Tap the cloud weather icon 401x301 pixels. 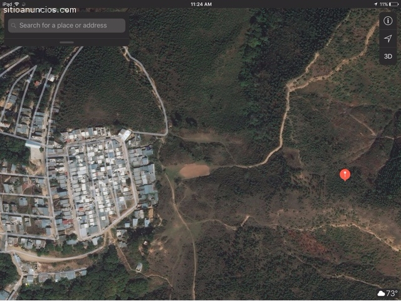pos(381,293)
